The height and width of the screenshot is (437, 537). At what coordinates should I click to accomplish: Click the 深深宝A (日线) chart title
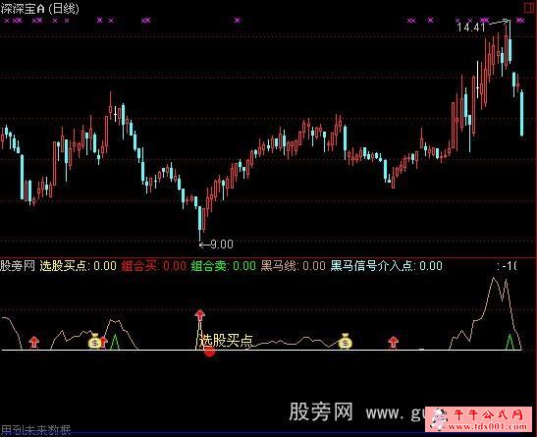[39, 9]
